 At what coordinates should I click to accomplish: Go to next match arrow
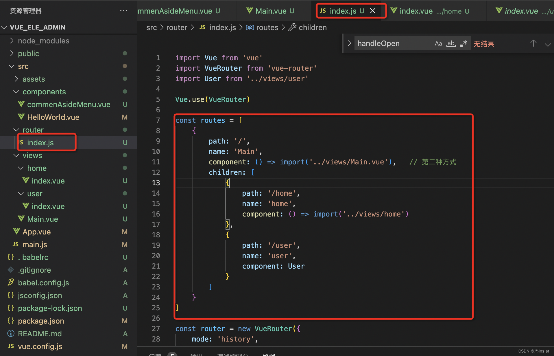548,43
